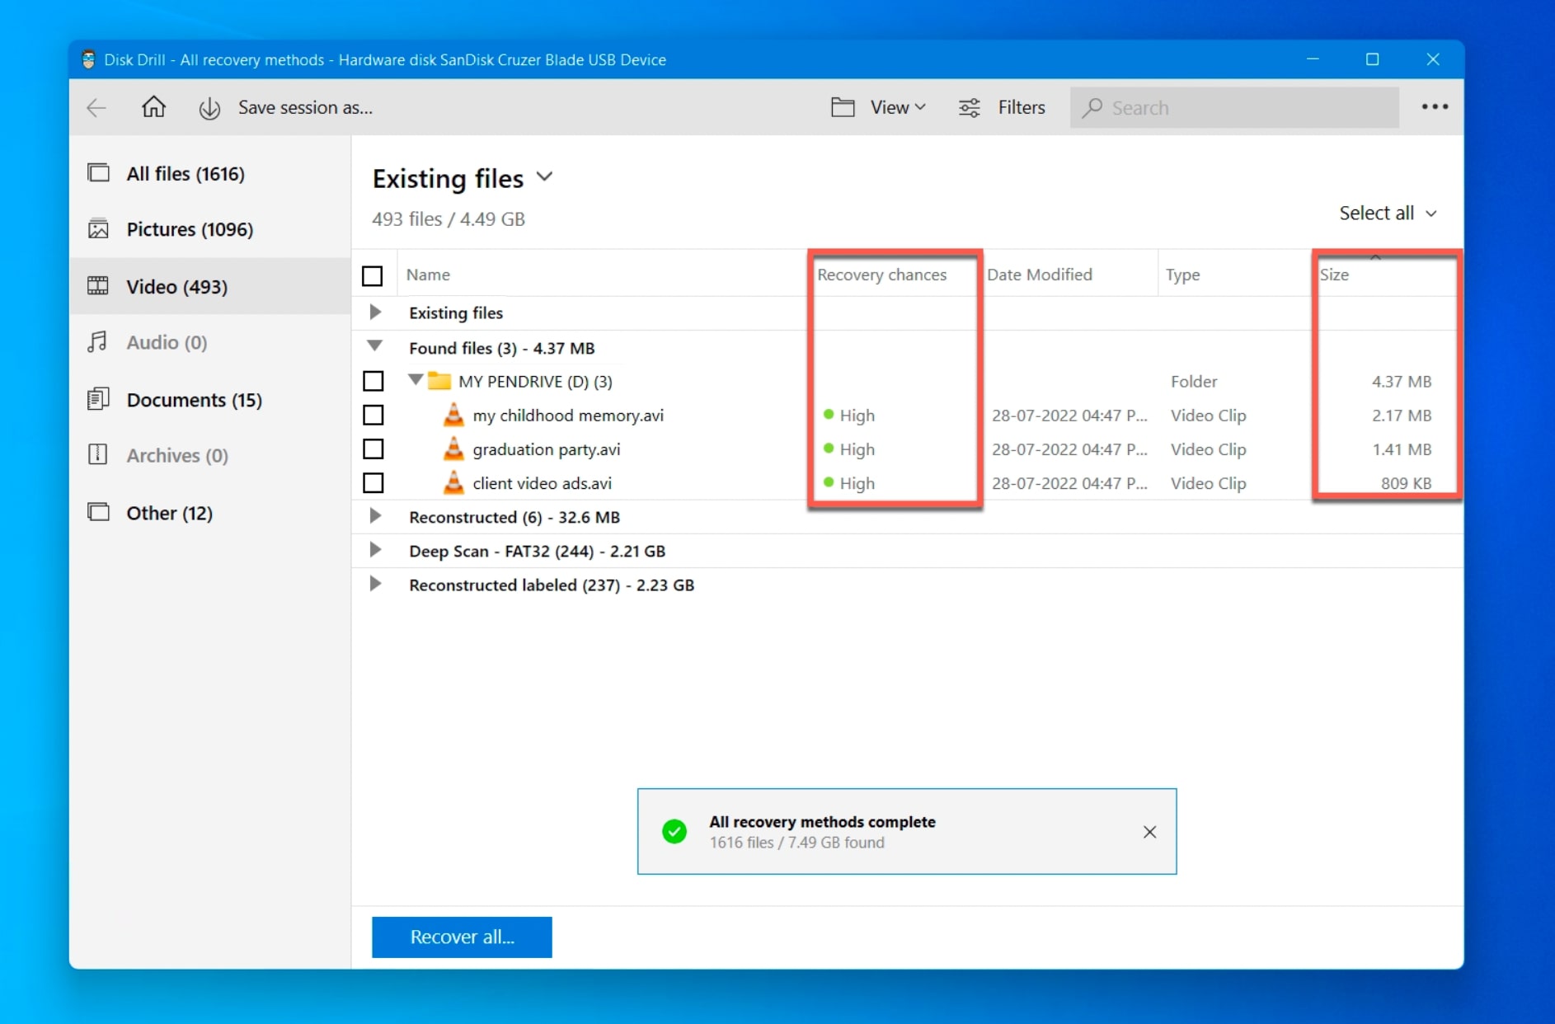
Task: Click the All files sidebar icon
Action: coord(98,173)
